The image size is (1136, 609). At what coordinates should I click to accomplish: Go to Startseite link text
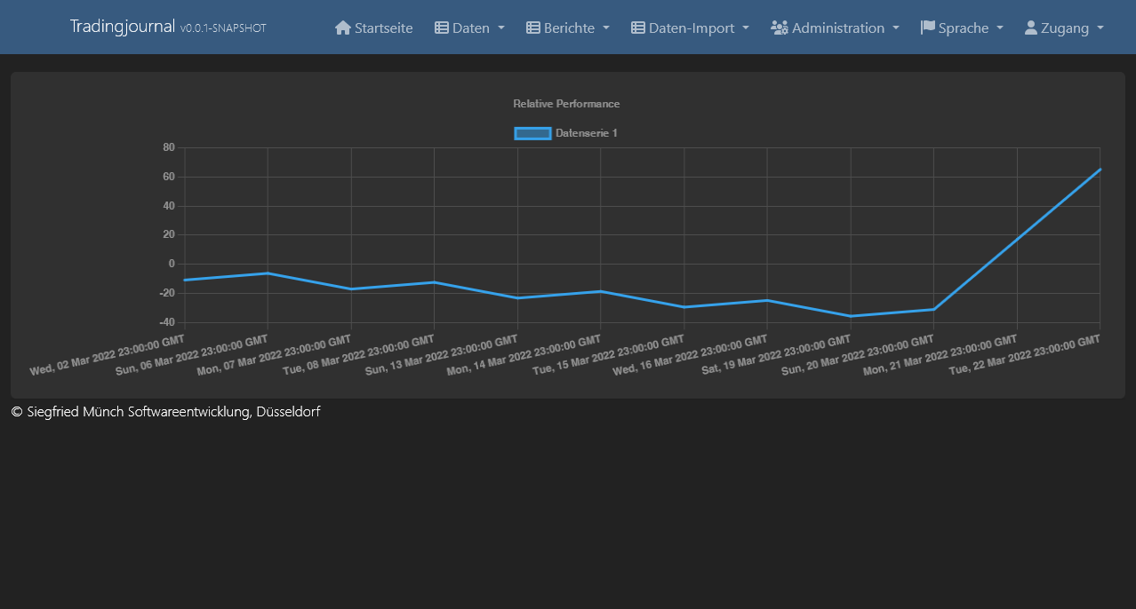pos(383,28)
